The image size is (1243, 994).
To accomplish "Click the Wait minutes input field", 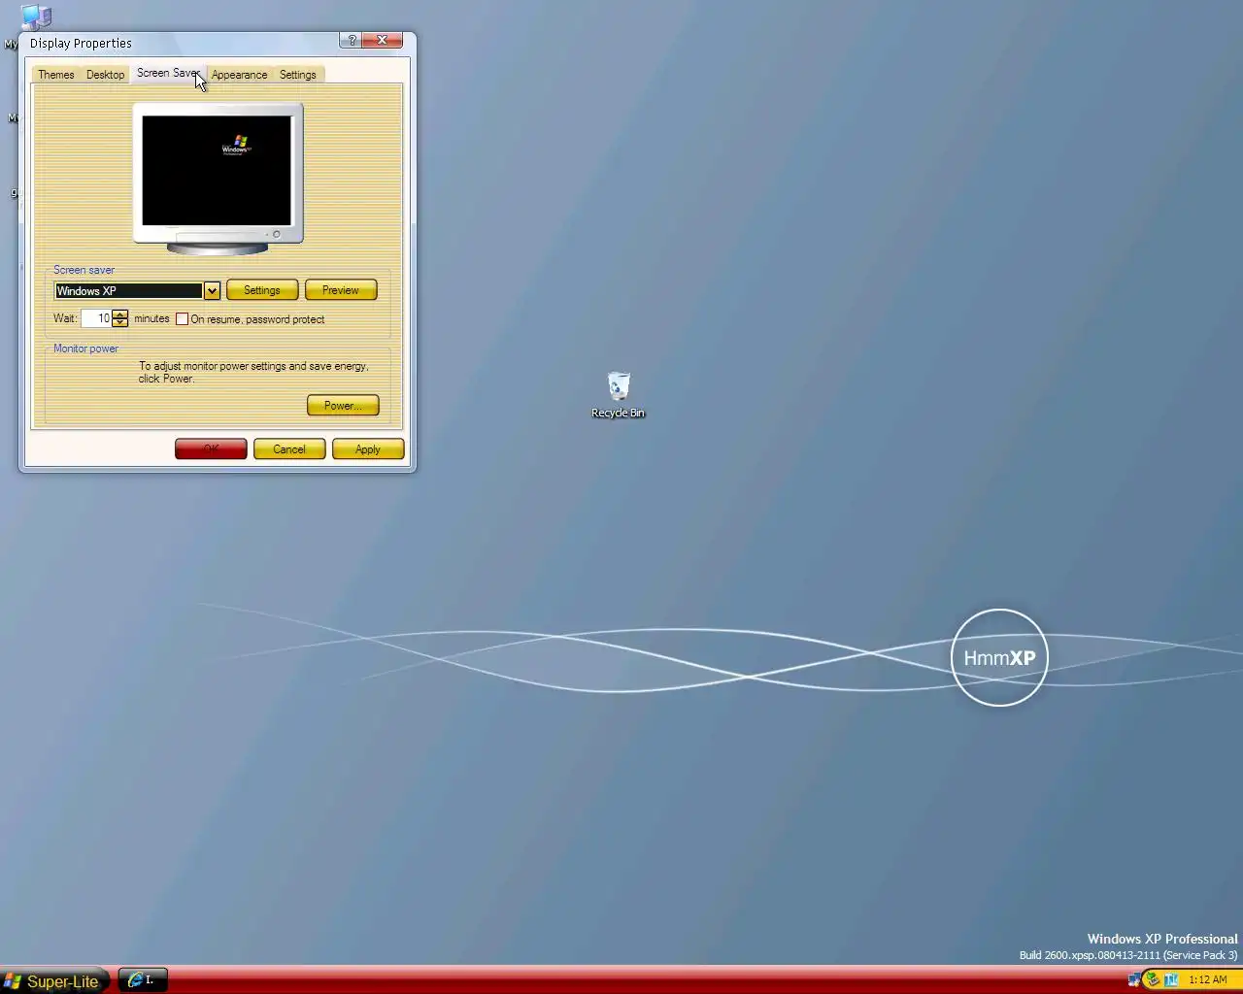I will tap(96, 318).
